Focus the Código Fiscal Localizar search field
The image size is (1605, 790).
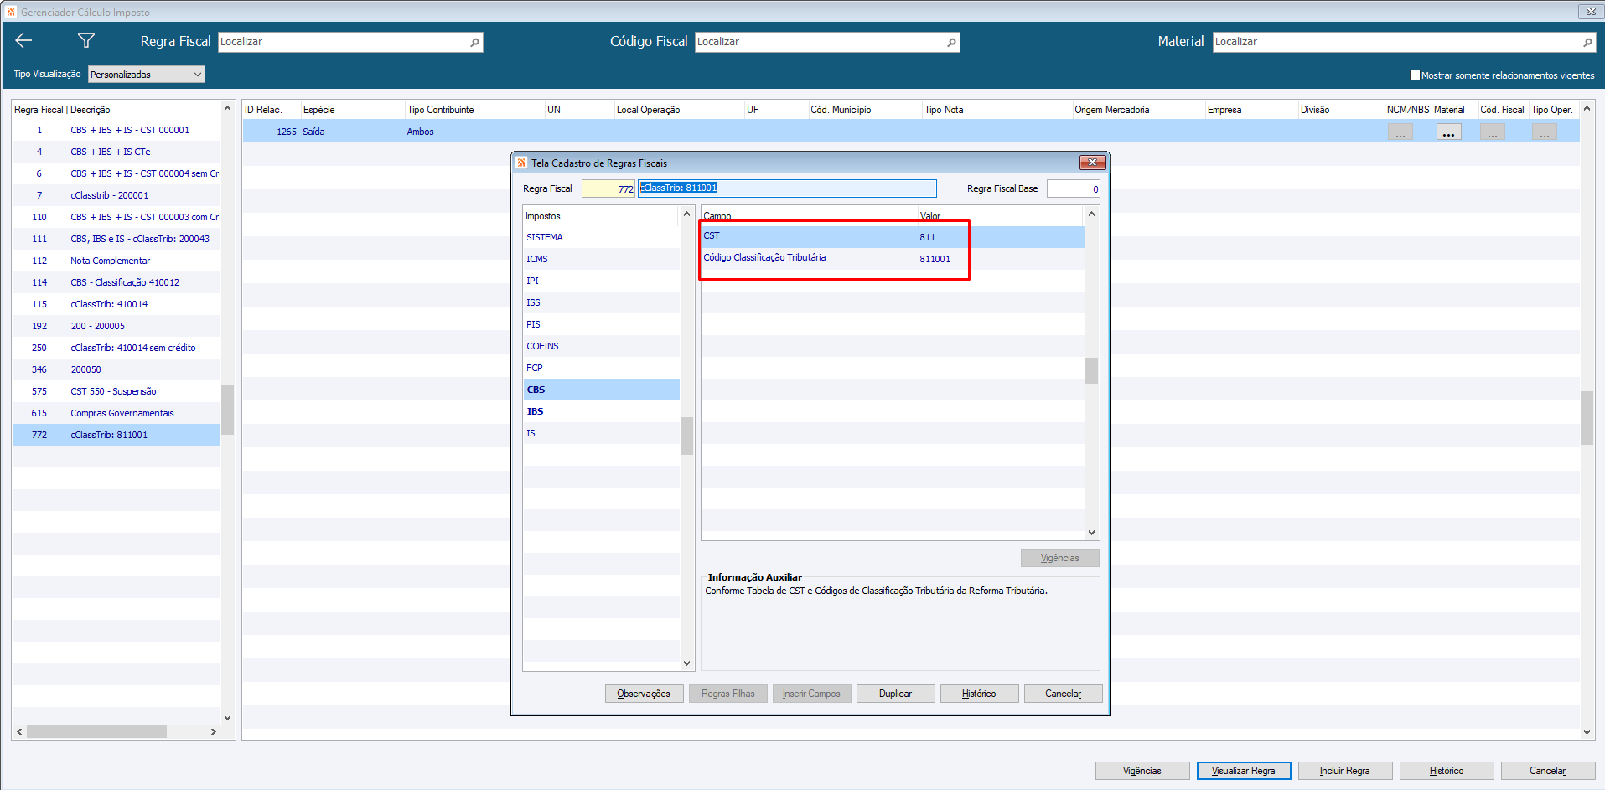point(827,42)
